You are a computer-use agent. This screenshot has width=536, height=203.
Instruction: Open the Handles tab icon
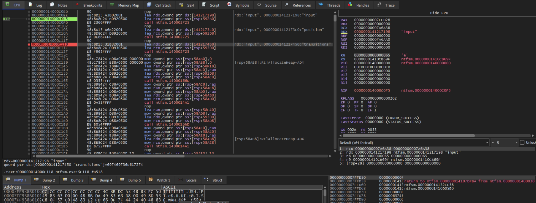(x=350, y=5)
